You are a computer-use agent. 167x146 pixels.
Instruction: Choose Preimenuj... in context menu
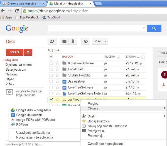tap(96, 136)
